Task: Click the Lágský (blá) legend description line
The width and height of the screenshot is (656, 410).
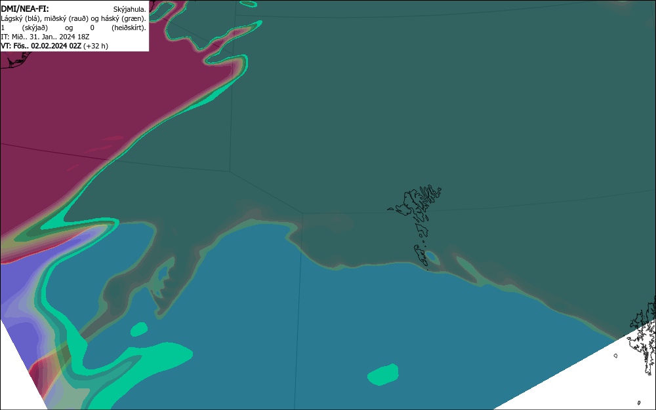Action: (73, 18)
